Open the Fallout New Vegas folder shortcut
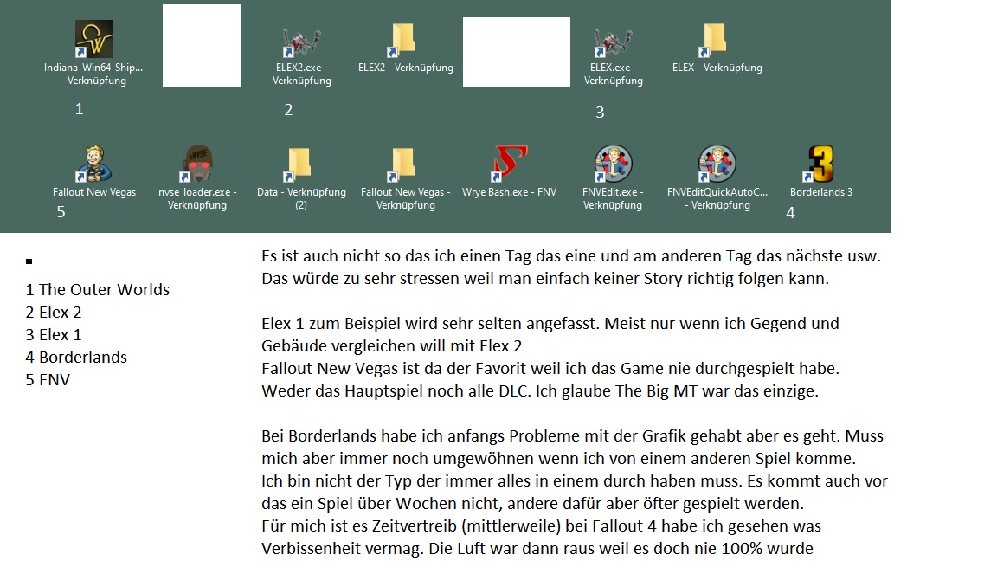The width and height of the screenshot is (997, 561). 405,164
